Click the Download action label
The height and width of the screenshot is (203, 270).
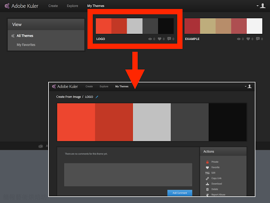click(216, 184)
